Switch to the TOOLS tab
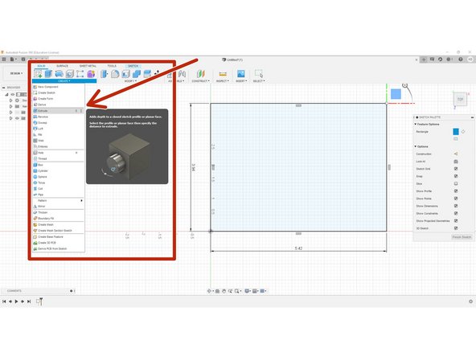The height and width of the screenshot is (357, 476). coord(112,66)
